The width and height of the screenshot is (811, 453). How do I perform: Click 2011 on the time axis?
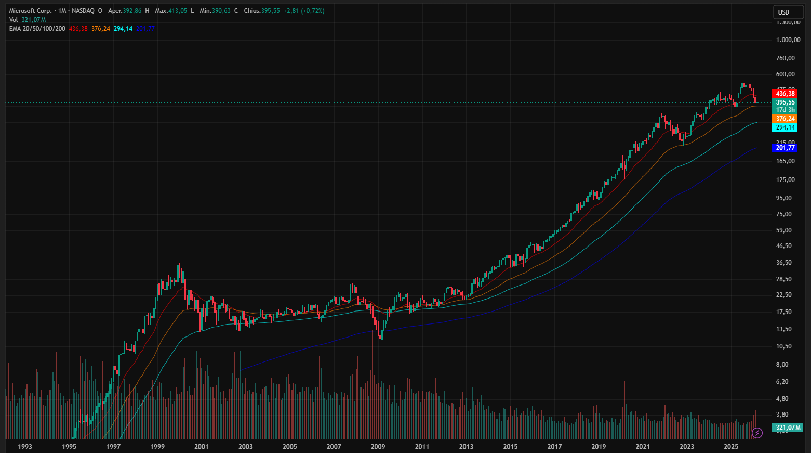pos(422,446)
